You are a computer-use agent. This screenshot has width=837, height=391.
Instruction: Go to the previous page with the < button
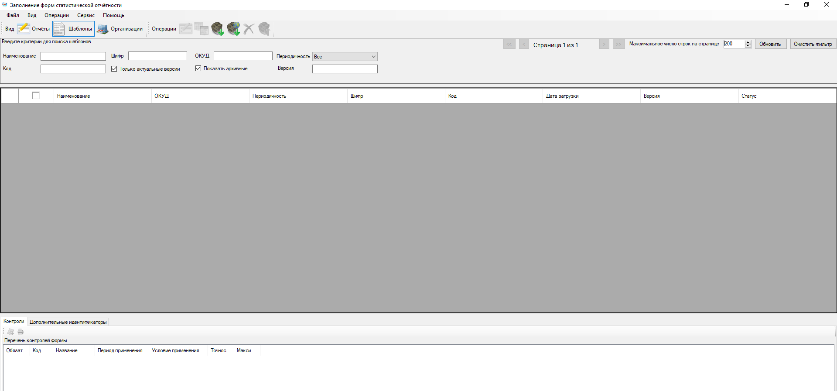(x=524, y=44)
